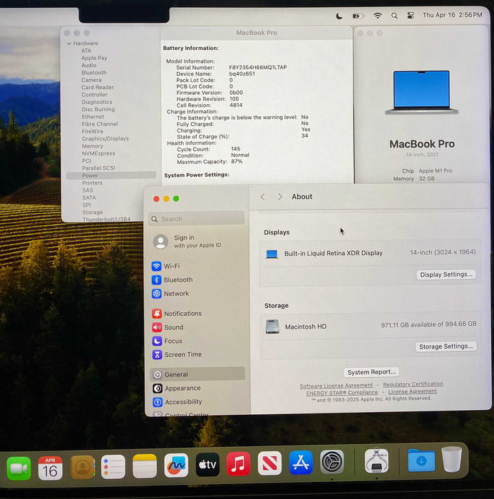The height and width of the screenshot is (499, 494).
Task: Launch Freeform from the Dock
Action: 176,465
